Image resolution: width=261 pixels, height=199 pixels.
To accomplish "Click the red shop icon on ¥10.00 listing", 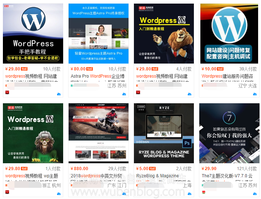I will click(x=203, y=86).
